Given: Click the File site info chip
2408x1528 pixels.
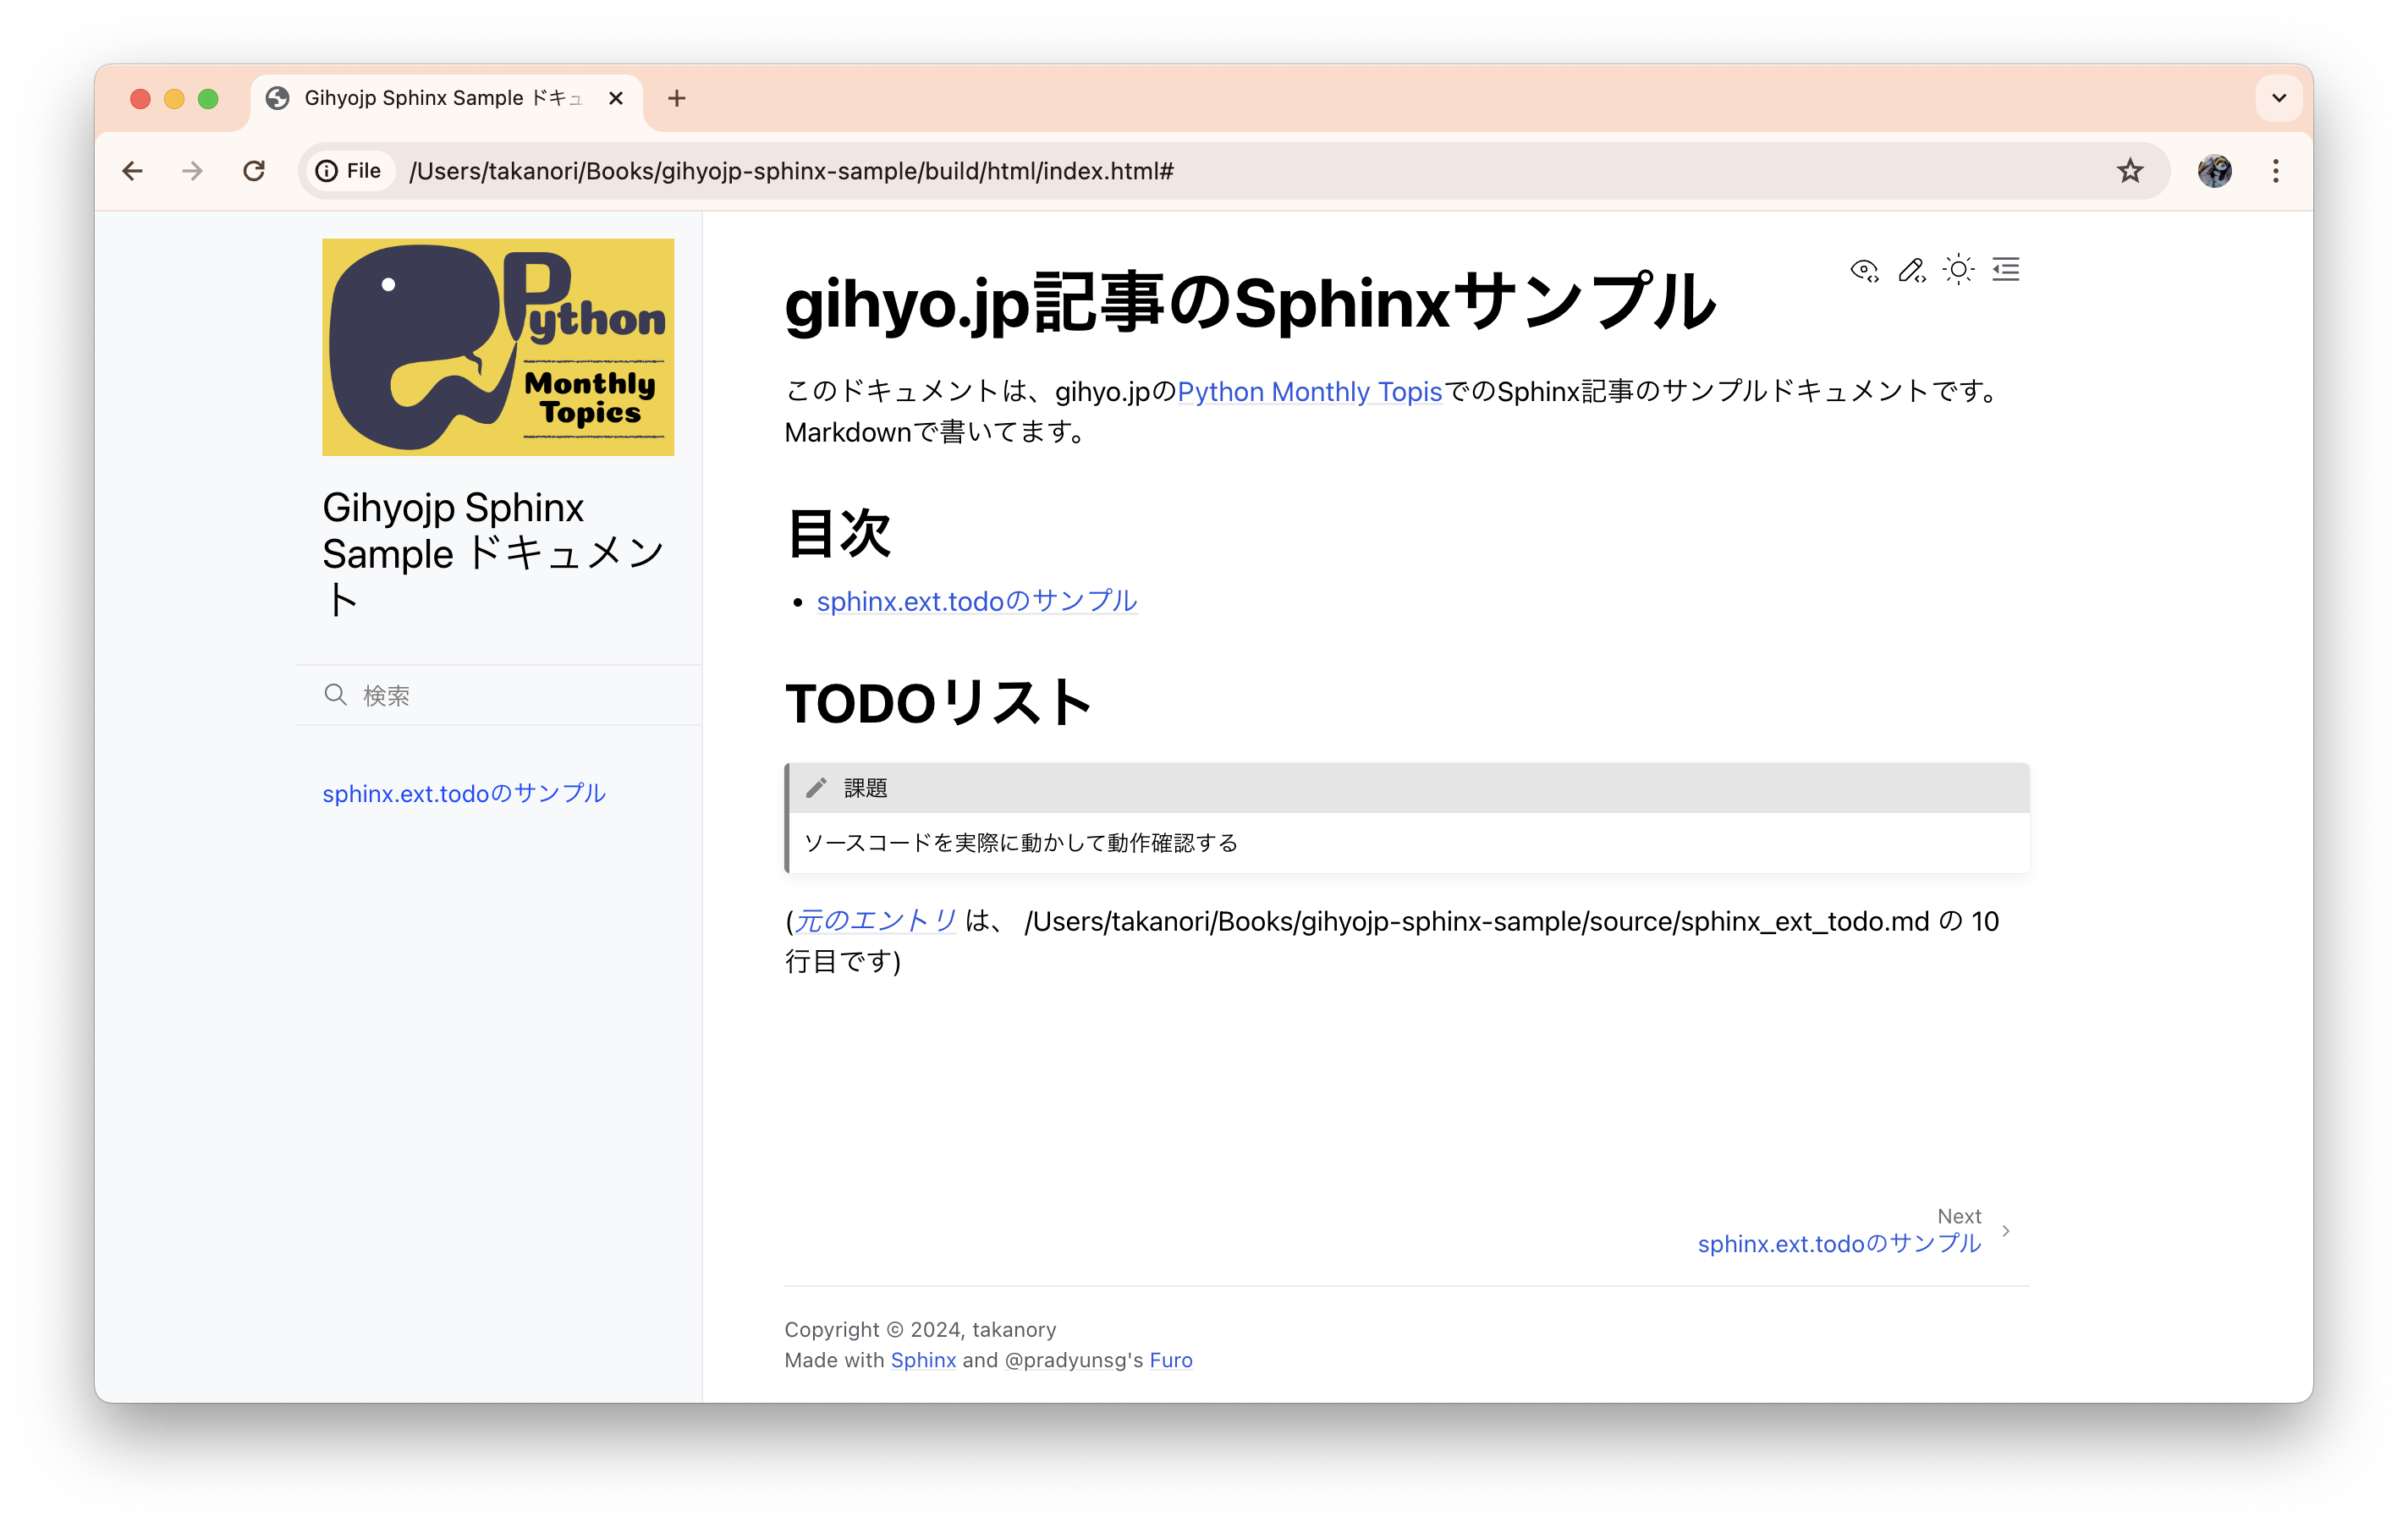Looking at the screenshot, I should [349, 171].
